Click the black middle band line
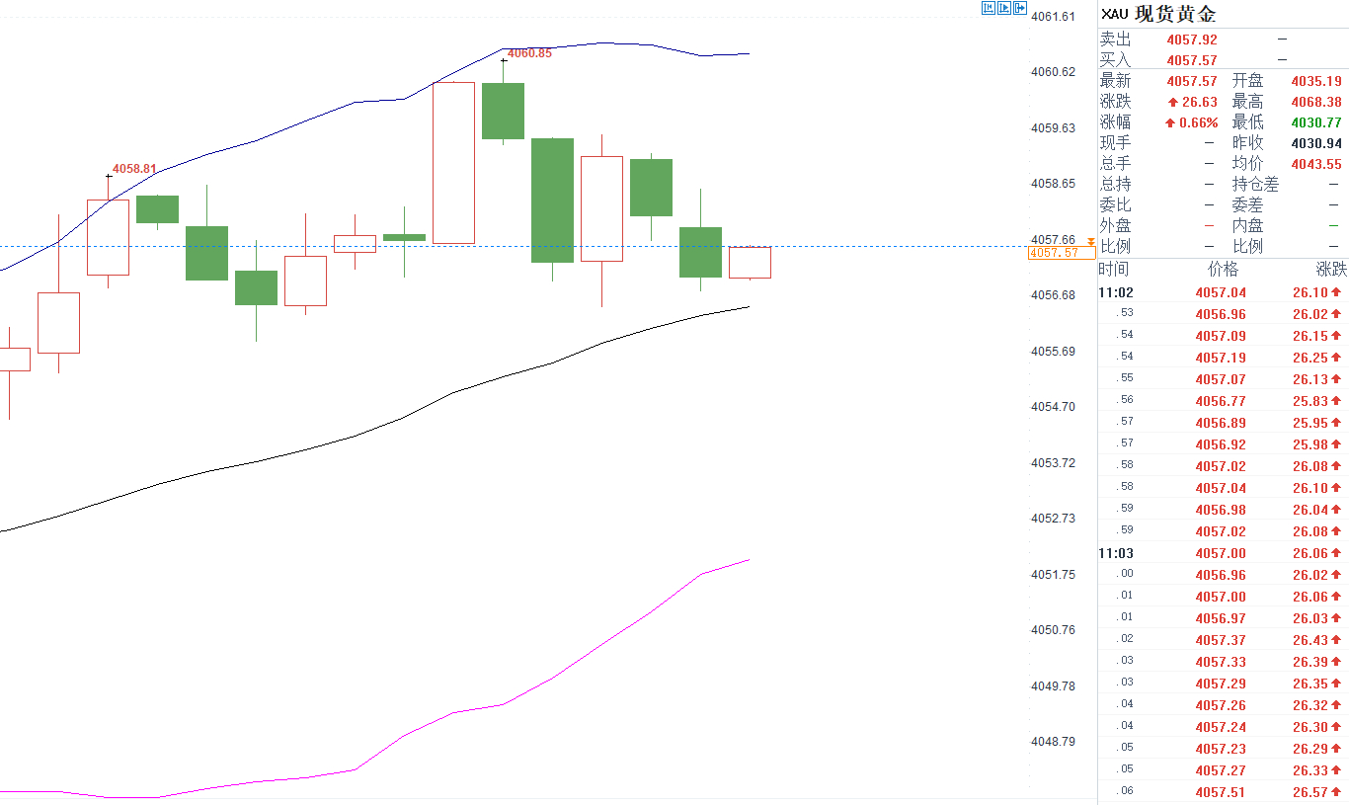Viewport: 1349px width, 805px height. pos(405,417)
